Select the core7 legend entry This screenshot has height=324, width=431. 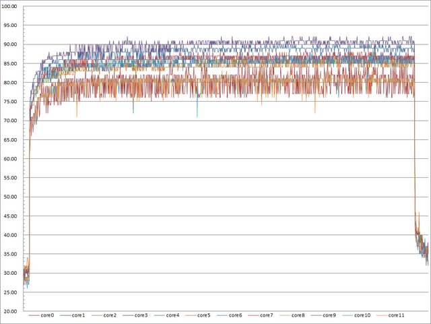point(267,315)
